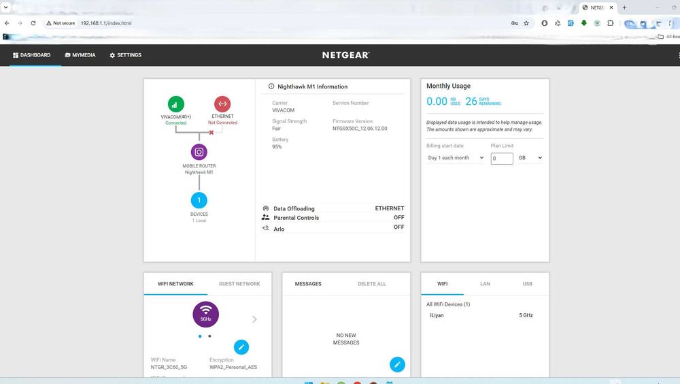Click the Messages pencil edit button
The height and width of the screenshot is (384, 680).
[397, 364]
